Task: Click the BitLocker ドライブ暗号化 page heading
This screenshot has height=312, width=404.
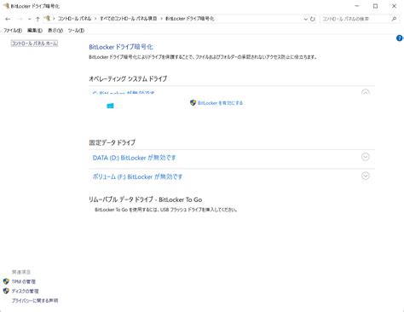Action: (x=121, y=47)
